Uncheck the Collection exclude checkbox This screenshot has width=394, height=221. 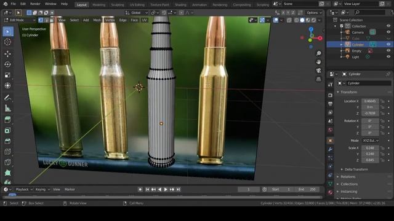coord(342,26)
